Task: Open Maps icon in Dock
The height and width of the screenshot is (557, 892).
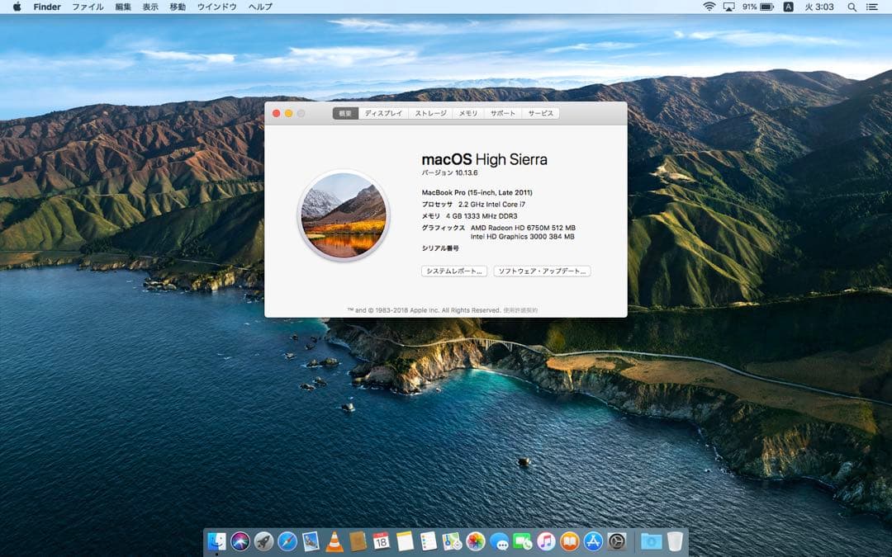Action: [452, 541]
